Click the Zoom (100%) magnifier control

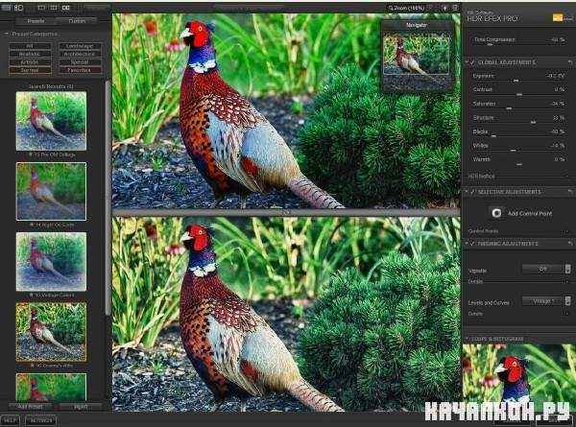[x=407, y=8]
